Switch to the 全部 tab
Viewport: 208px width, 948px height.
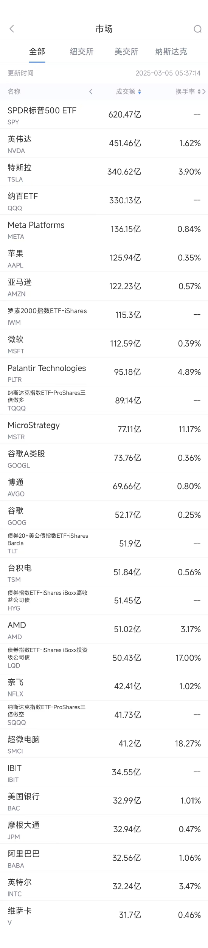pos(37,52)
